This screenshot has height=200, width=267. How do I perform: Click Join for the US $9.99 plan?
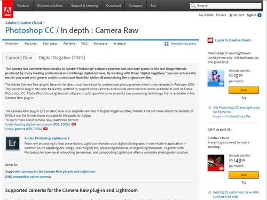pyautogui.click(x=244, y=90)
